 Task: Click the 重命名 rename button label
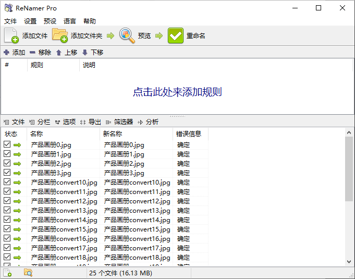[196, 36]
